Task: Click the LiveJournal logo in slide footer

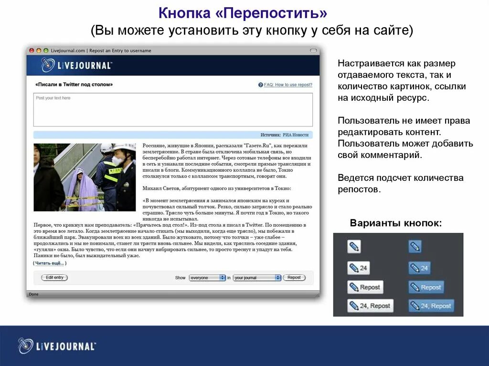Action: pos(56,346)
